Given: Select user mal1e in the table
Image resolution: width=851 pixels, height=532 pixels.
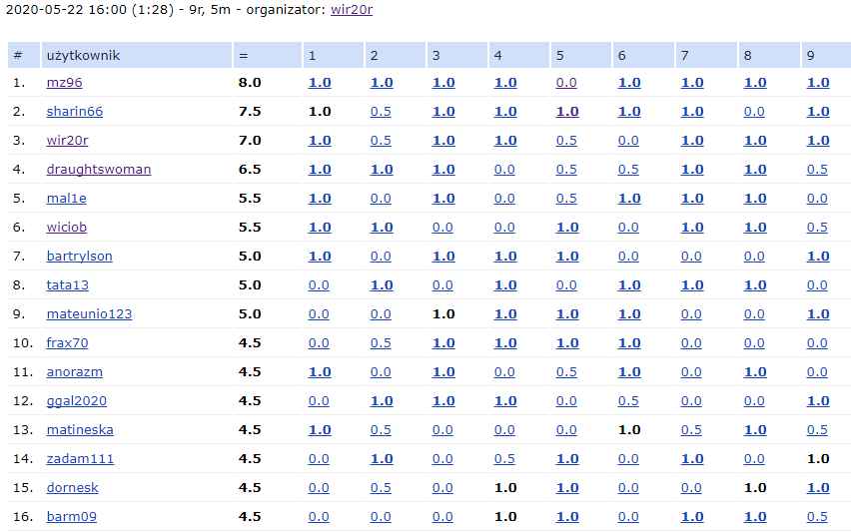Looking at the screenshot, I should [65, 199].
